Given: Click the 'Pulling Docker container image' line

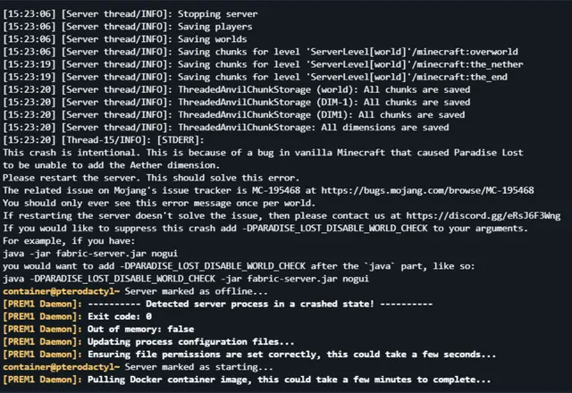Looking at the screenshot, I should [247, 380].
